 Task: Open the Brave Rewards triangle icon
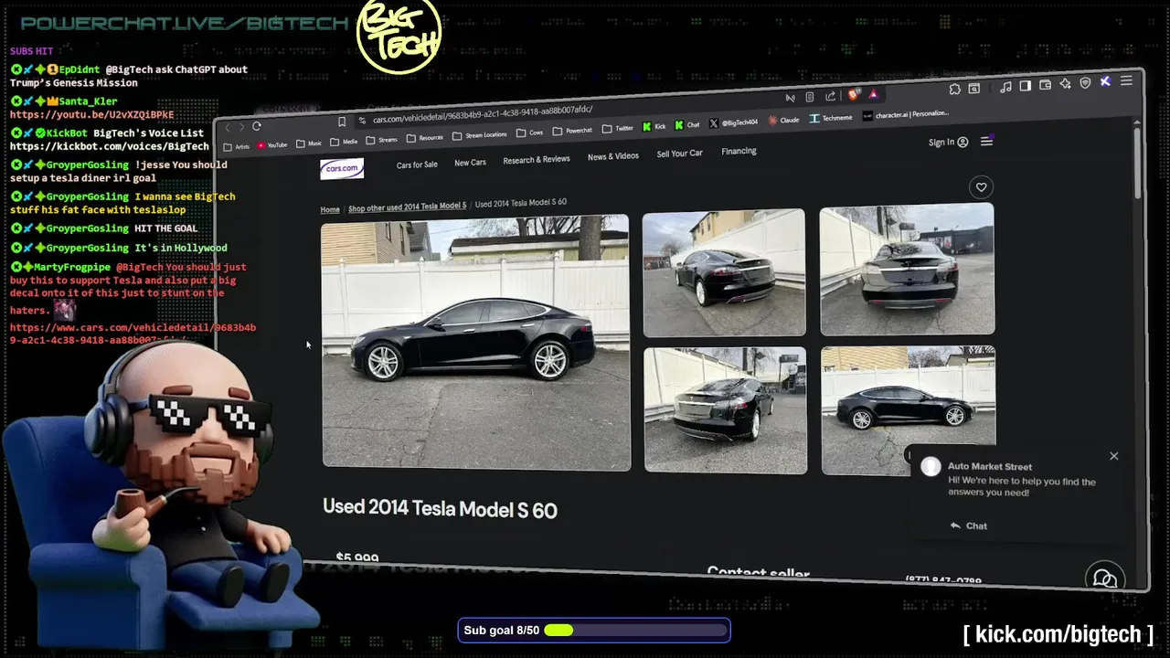[x=874, y=94]
